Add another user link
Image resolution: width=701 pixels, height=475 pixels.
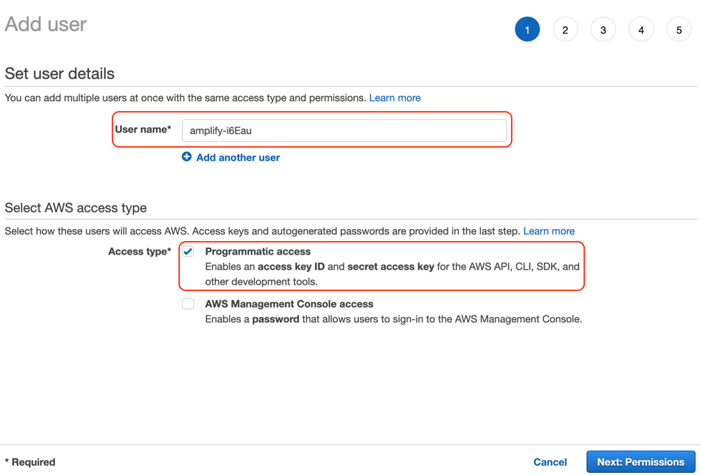[x=238, y=158]
